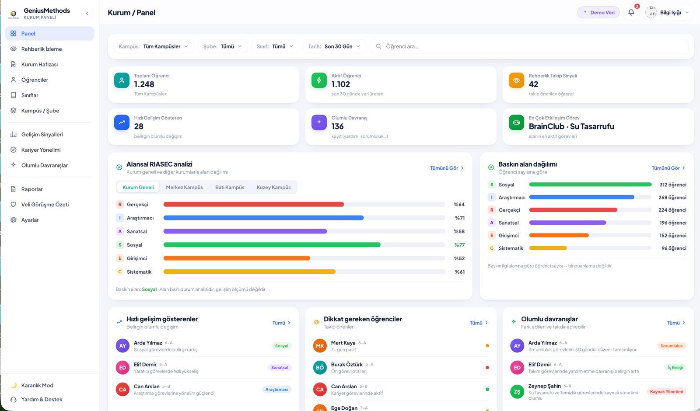Focus the Öğrenci ara search field

[529, 46]
